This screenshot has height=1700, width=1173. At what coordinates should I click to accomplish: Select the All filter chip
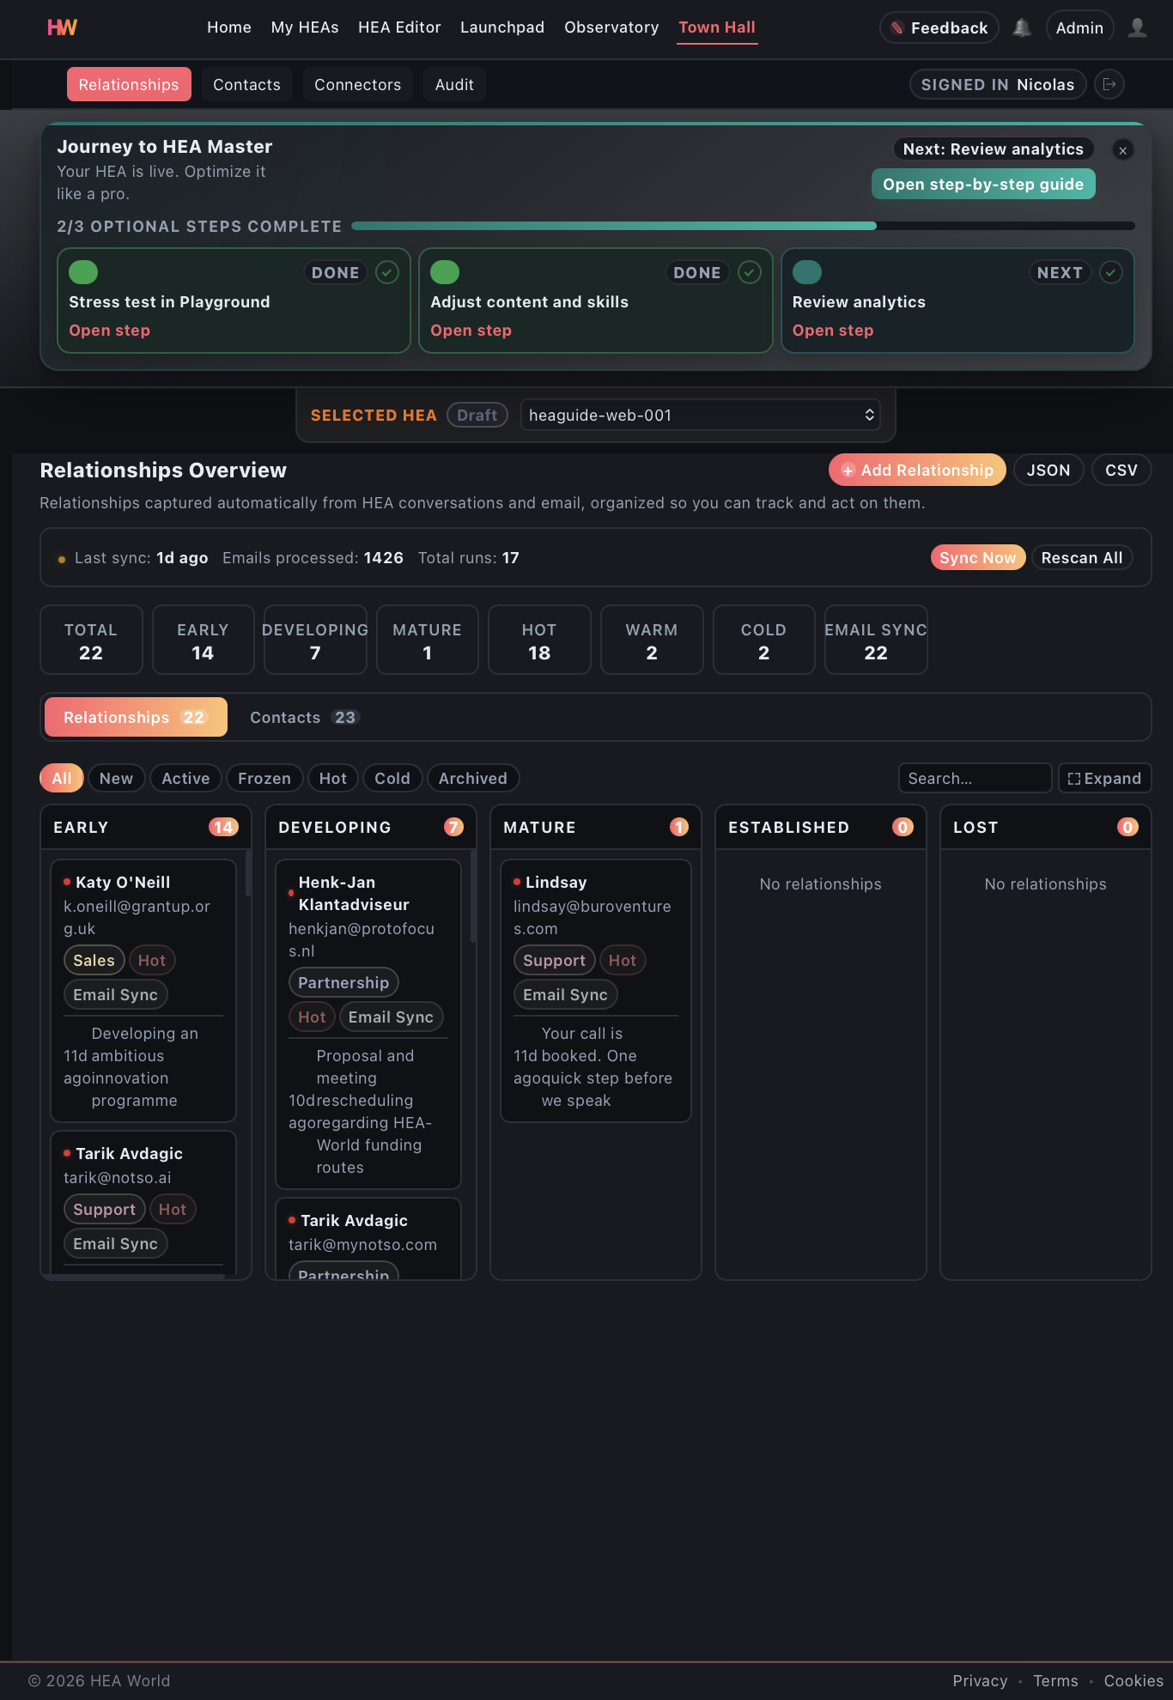[x=62, y=779]
